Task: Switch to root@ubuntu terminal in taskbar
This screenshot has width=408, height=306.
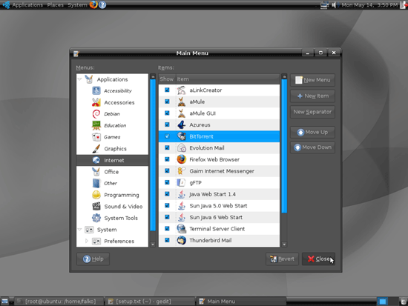Action: pyautogui.click(x=59, y=302)
